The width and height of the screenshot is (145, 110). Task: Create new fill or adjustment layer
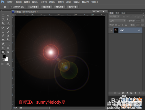point(128,93)
